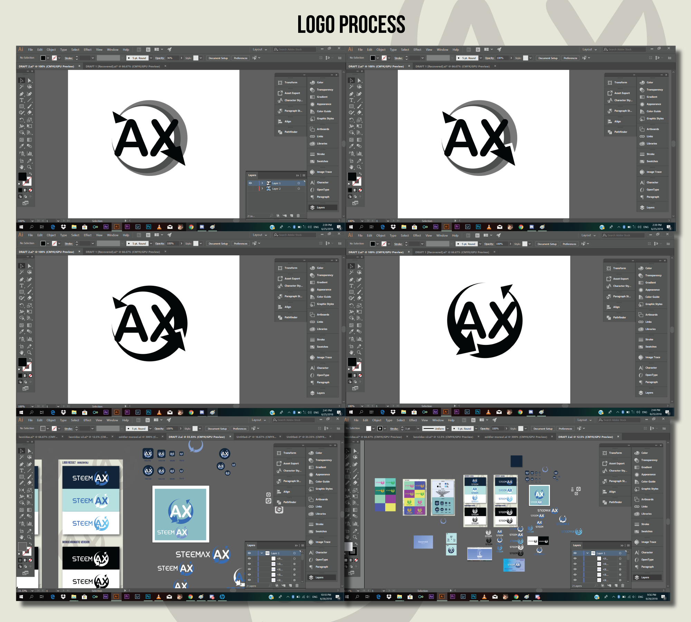Open Character panel in the 2:44 PM window
The width and height of the screenshot is (691, 622).
648,368
